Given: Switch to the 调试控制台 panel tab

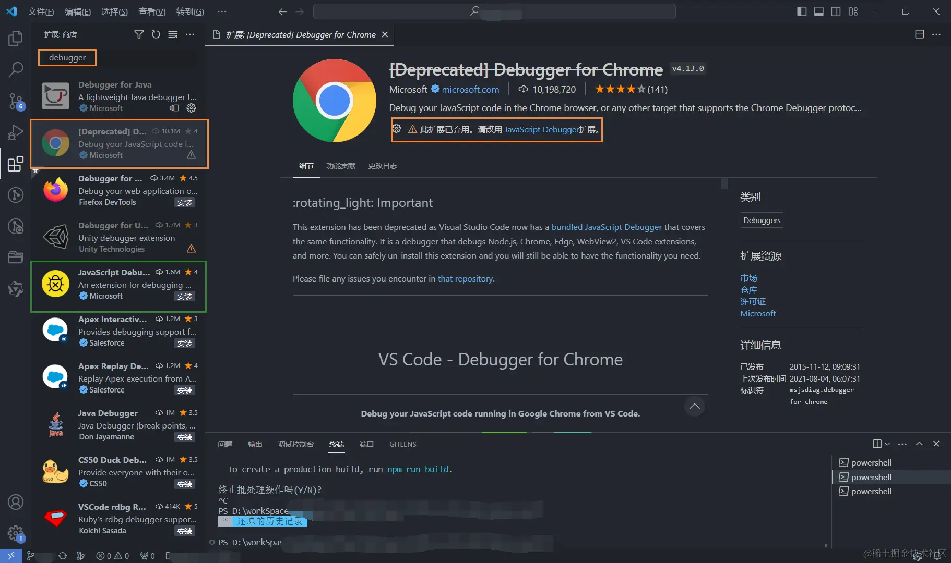Looking at the screenshot, I should 296,444.
